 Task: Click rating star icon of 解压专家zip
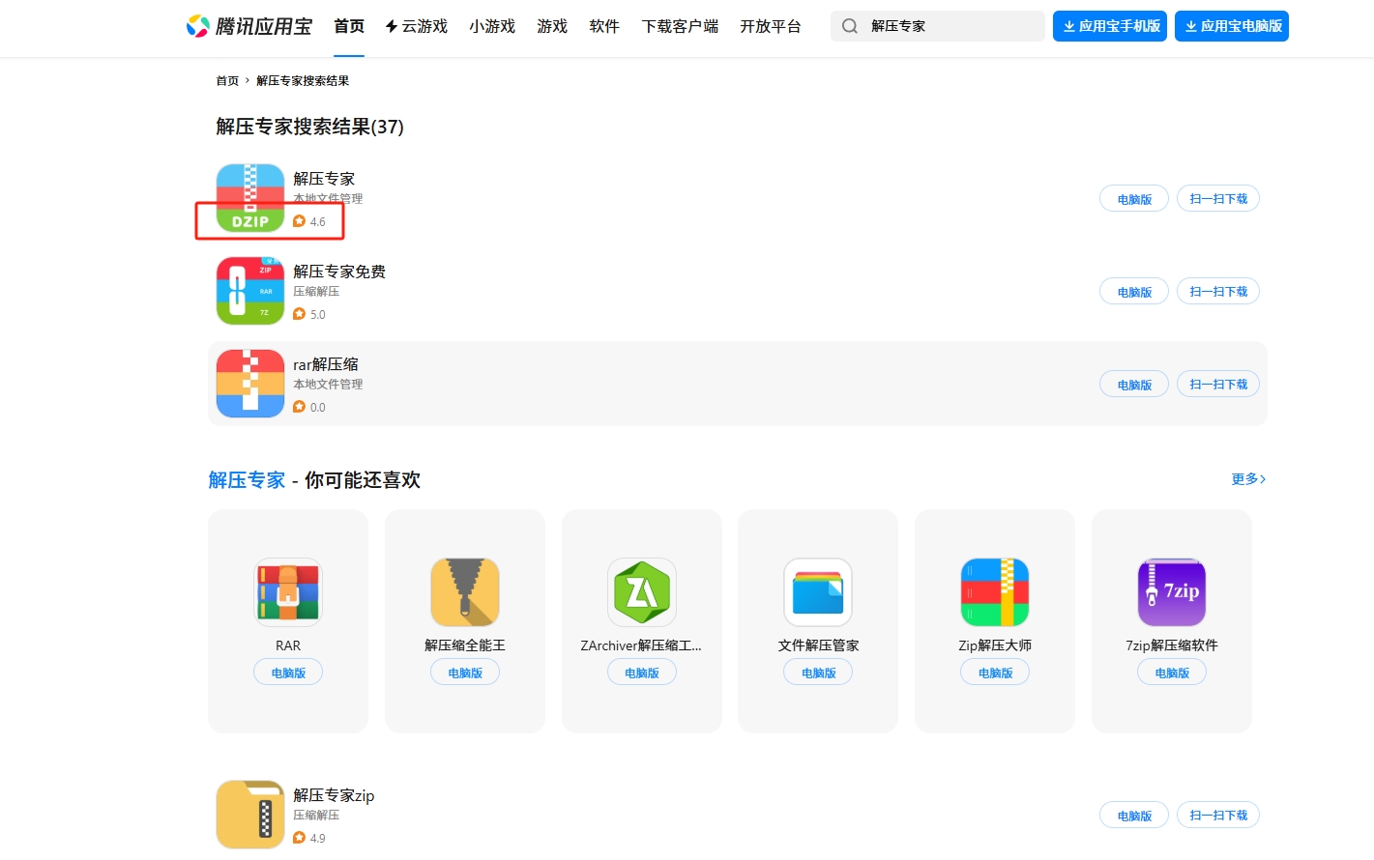tap(299, 838)
